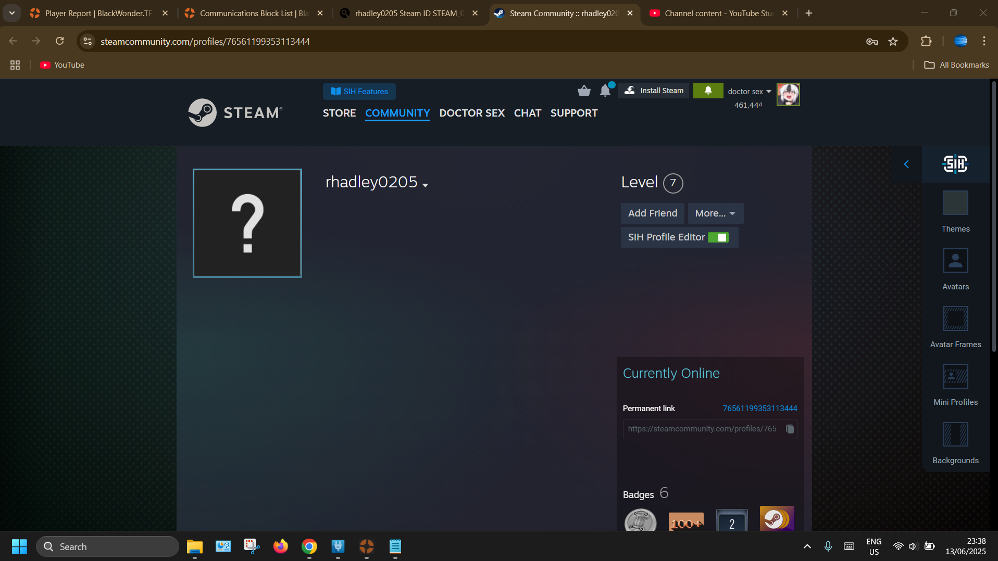Screen dimensions: 998x561
Task: Switch to Communications Block List tab
Action: tap(254, 13)
